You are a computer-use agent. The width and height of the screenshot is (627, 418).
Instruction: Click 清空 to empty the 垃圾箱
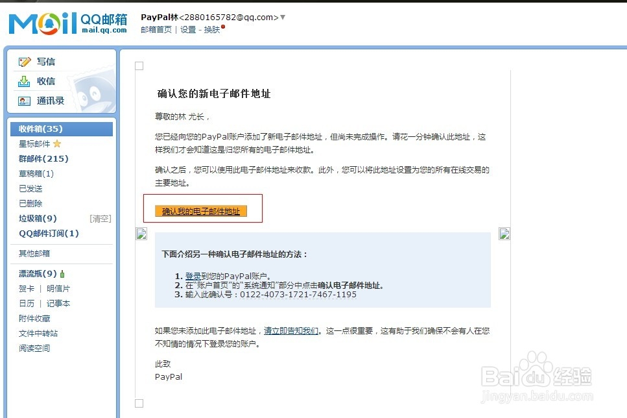pyautogui.click(x=100, y=219)
